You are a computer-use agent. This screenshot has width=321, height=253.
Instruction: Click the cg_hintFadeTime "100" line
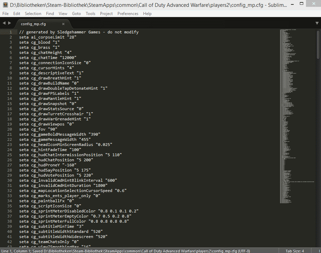click(x=50, y=150)
